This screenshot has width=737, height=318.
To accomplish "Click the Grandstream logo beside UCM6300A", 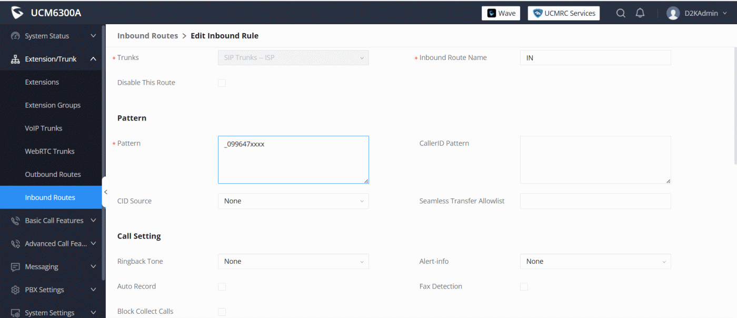I will click(17, 13).
